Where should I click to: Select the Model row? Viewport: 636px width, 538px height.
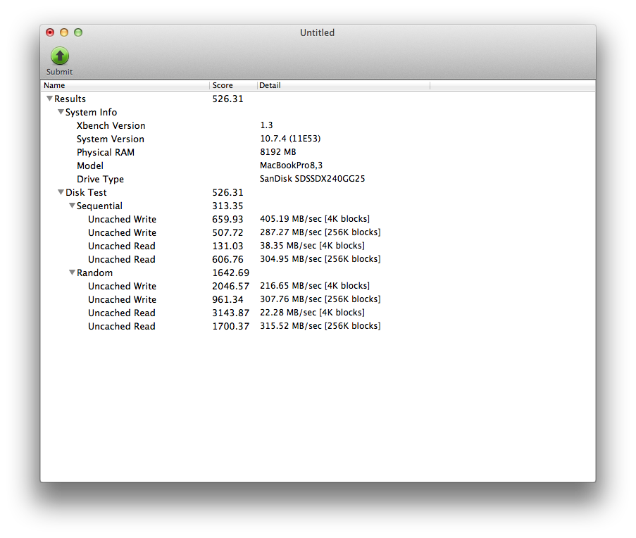[318, 165]
